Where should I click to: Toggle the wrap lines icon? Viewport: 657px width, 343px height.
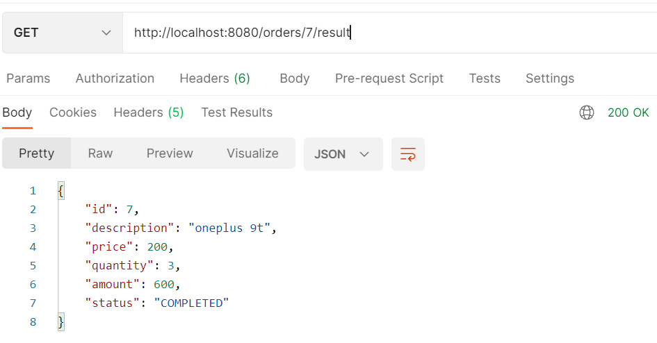tap(408, 154)
